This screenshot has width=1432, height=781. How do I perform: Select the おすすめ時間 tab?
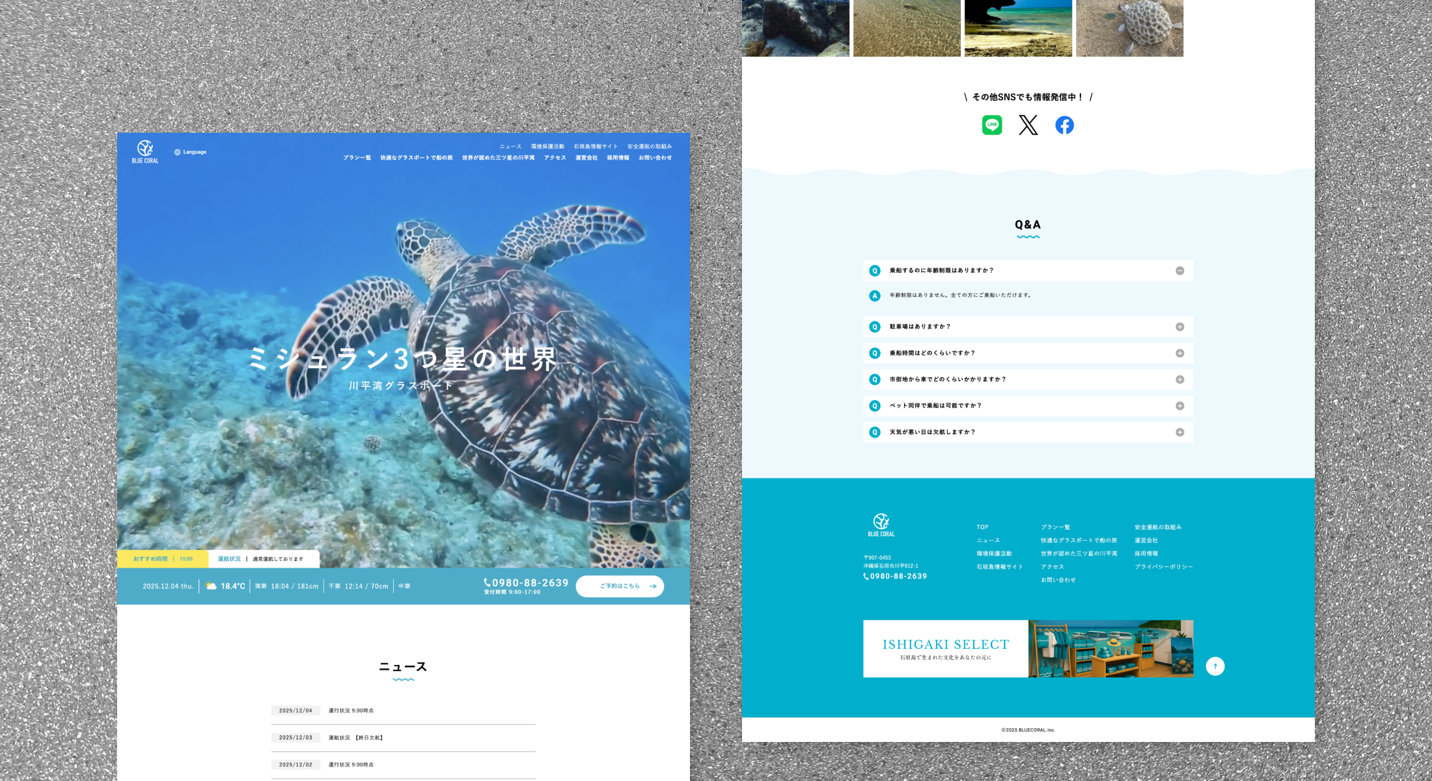click(150, 558)
